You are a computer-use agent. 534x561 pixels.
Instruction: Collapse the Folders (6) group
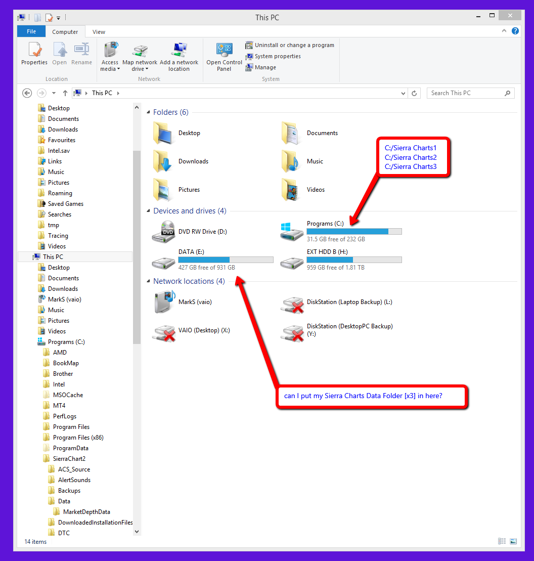tap(149, 112)
